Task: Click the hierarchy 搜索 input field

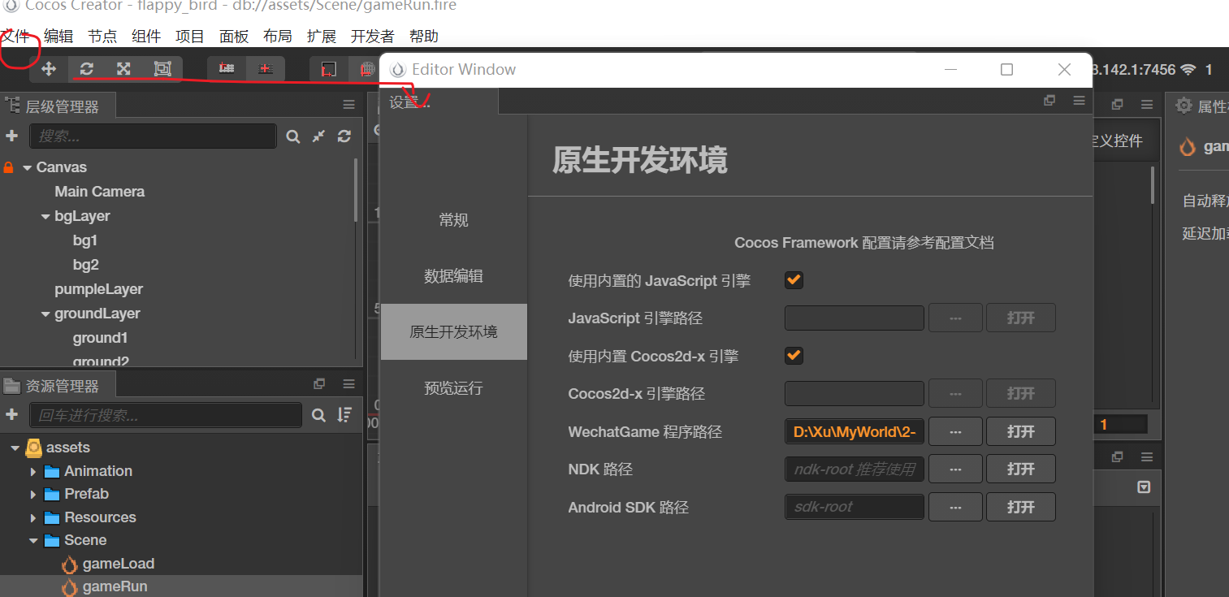Action: 153,136
